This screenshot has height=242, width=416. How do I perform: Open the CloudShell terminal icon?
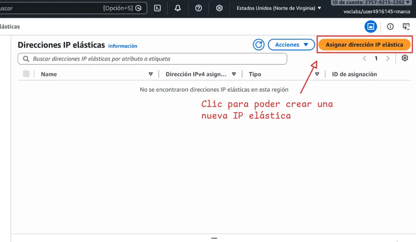tap(157, 8)
